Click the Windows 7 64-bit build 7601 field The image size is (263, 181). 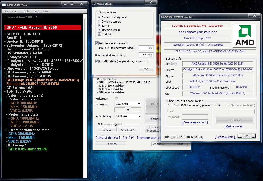(218, 93)
